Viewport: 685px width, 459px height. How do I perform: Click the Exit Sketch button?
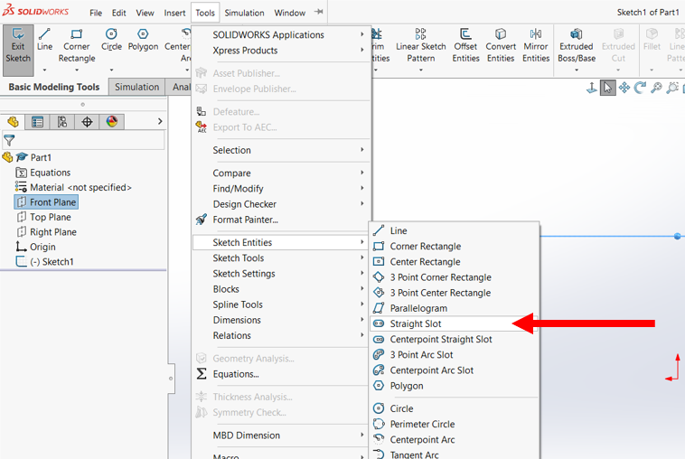18,47
